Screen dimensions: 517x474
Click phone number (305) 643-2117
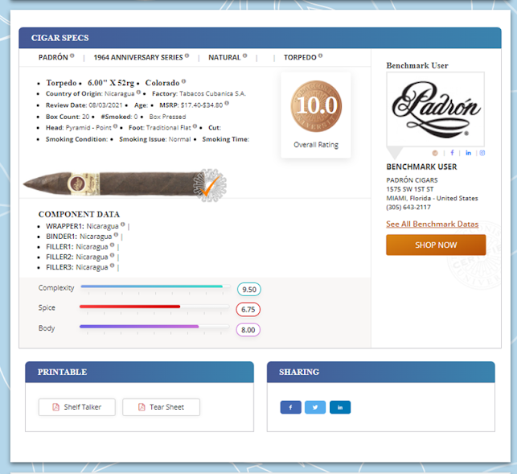pos(408,208)
